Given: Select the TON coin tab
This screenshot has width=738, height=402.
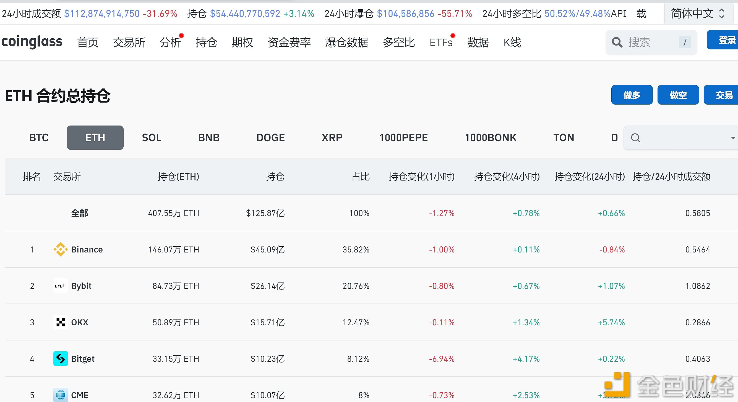Looking at the screenshot, I should [x=564, y=137].
